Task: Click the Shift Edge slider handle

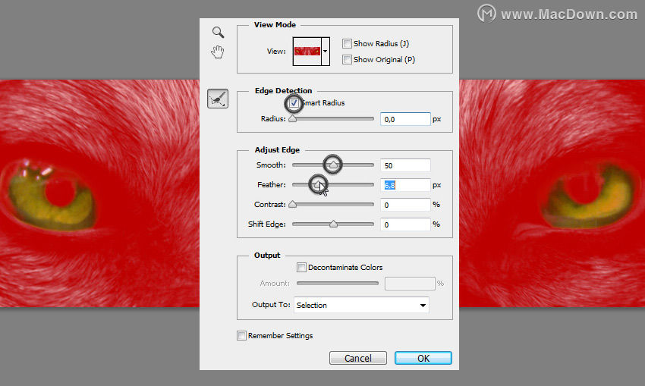Action: 333,224
